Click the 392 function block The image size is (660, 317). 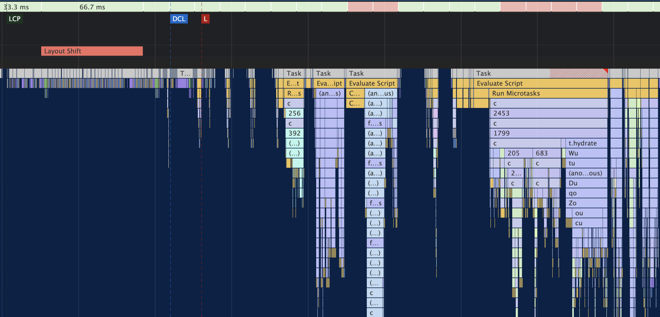click(294, 133)
